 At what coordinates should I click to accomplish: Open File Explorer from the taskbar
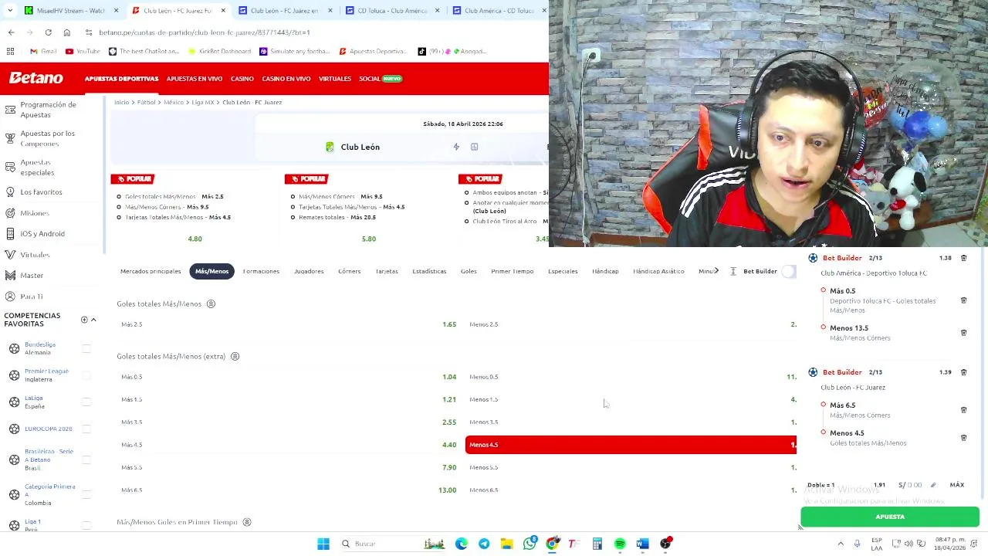click(506, 544)
